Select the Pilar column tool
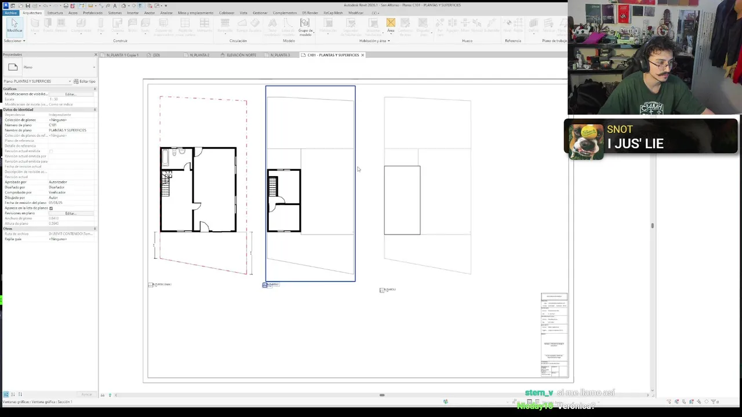Image resolution: width=742 pixels, height=417 pixels. [101, 25]
